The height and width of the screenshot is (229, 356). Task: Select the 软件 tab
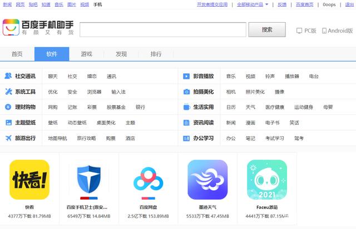[52, 54]
